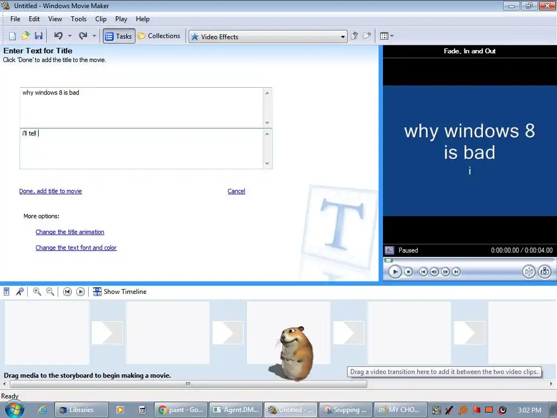This screenshot has height=418, width=557.
Task: Open the Tools menu
Action: pyautogui.click(x=78, y=19)
